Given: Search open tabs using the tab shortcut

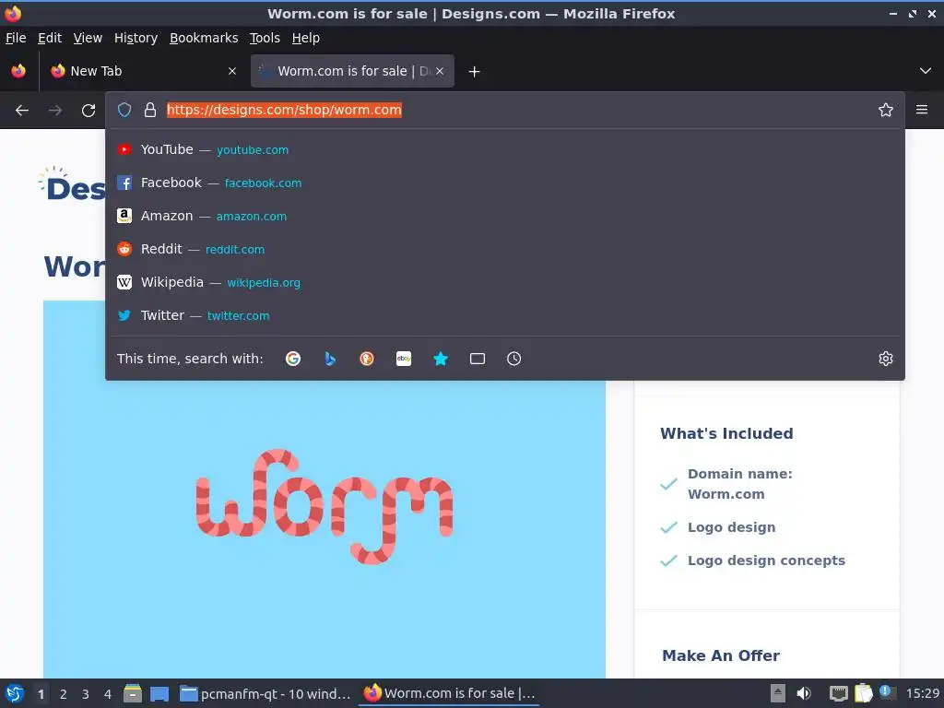Looking at the screenshot, I should pos(478,359).
